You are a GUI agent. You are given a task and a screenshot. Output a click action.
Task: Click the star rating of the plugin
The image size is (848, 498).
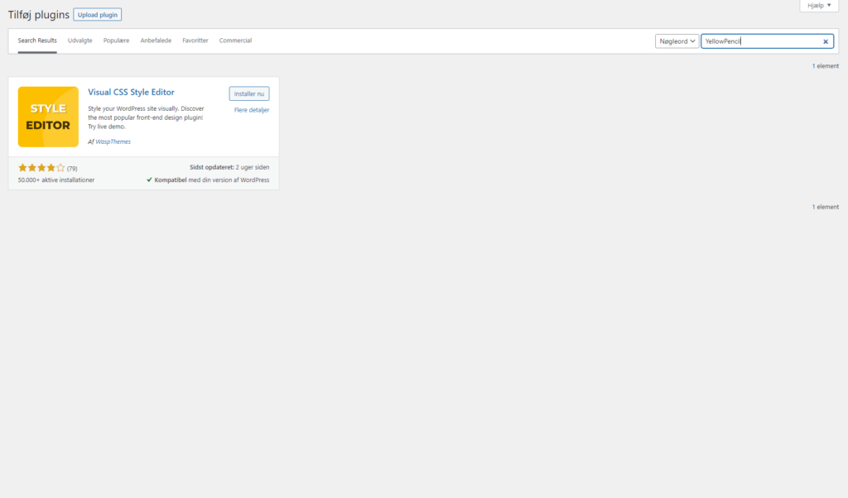click(x=41, y=168)
